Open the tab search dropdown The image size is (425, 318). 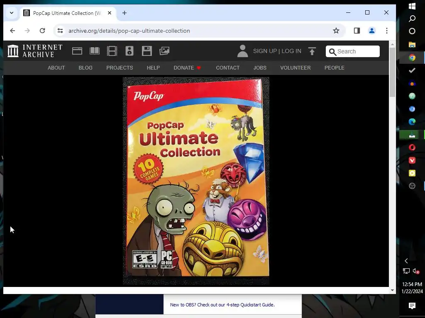coord(12,13)
